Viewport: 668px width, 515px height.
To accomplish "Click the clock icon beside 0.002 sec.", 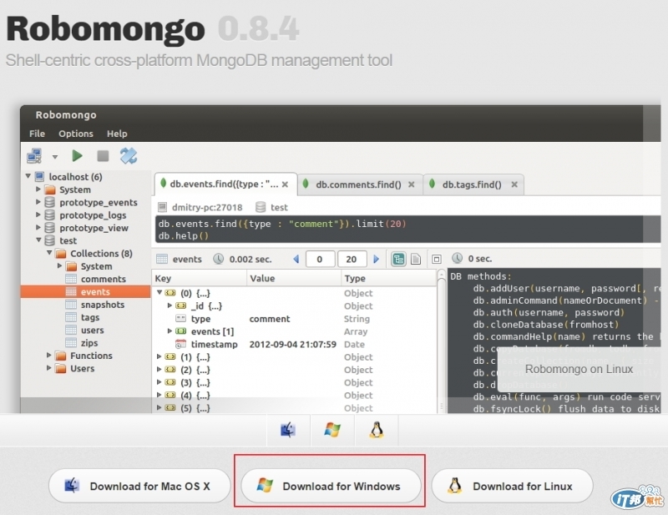I will (x=219, y=259).
